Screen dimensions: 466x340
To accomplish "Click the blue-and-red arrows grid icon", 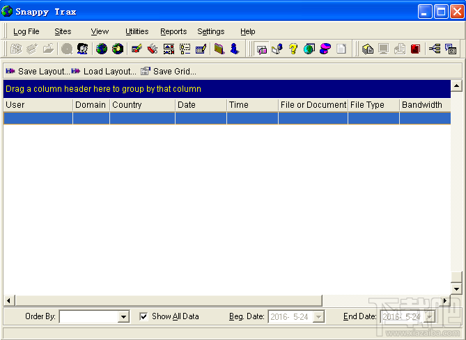I will [169, 49].
